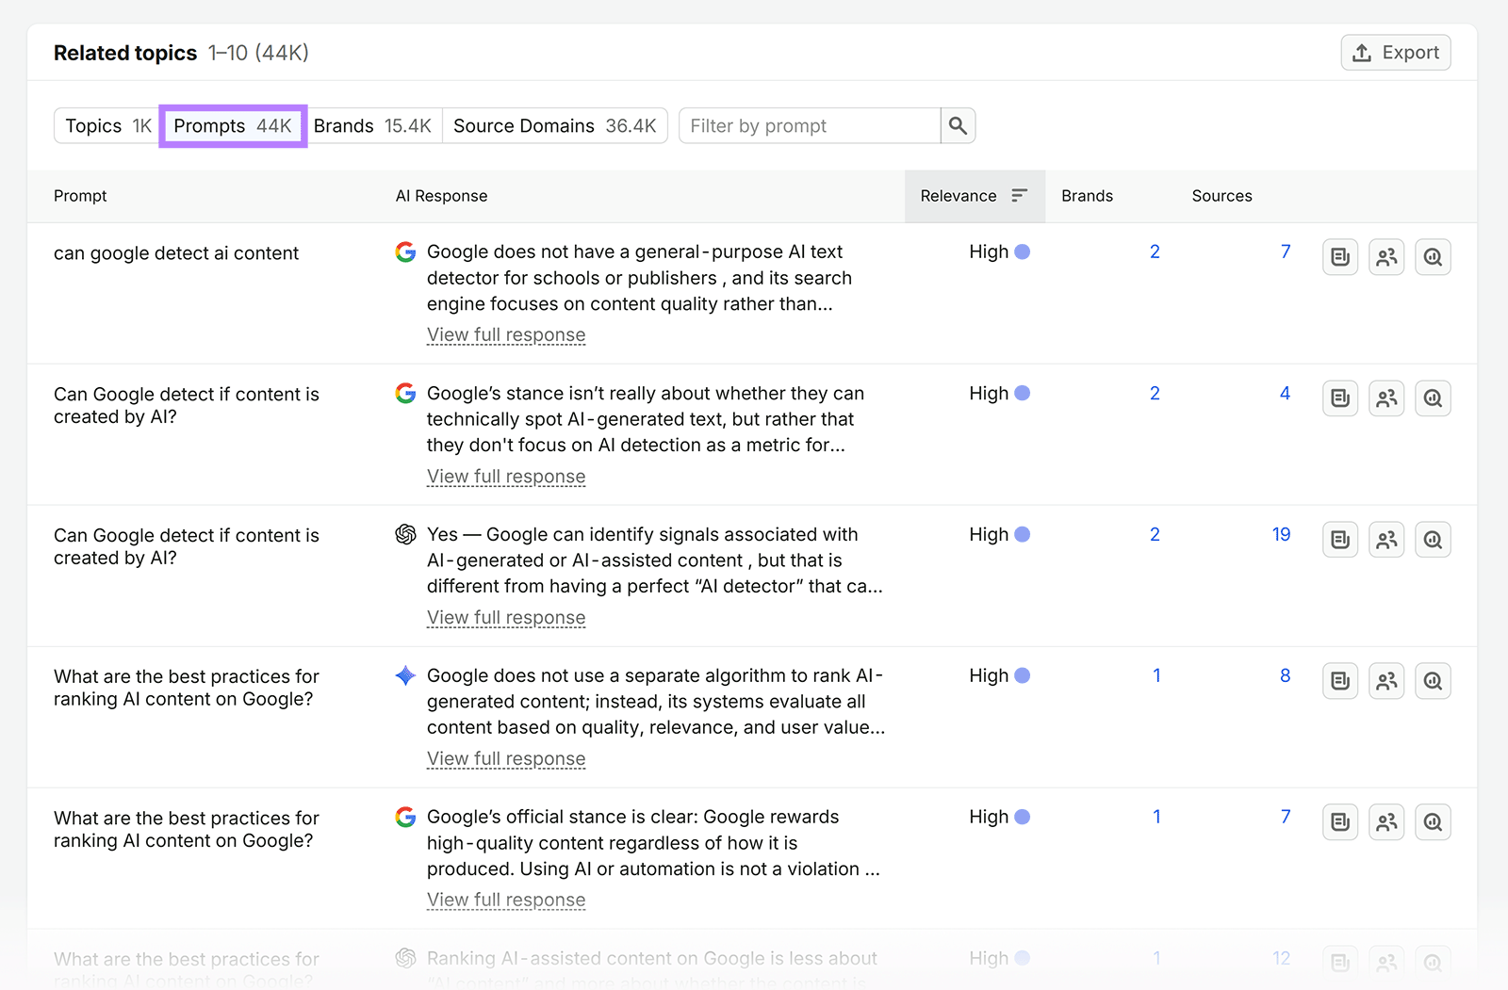Click magnifier inspect icon in 'can google detect ai content' row

[x=1433, y=257]
